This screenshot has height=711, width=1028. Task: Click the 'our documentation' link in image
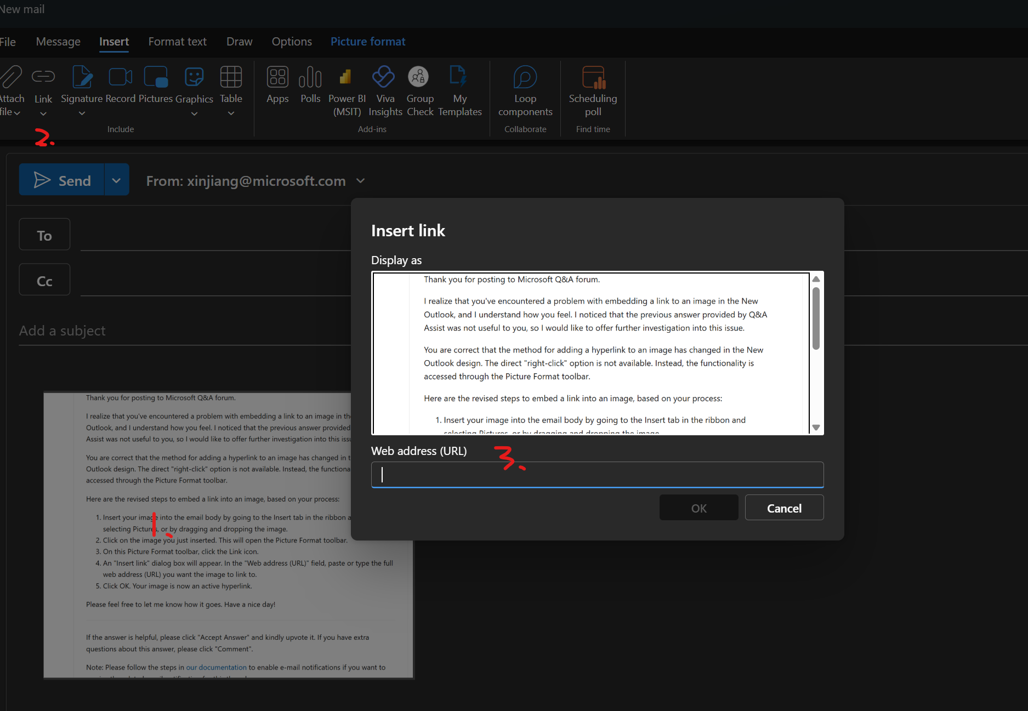216,667
